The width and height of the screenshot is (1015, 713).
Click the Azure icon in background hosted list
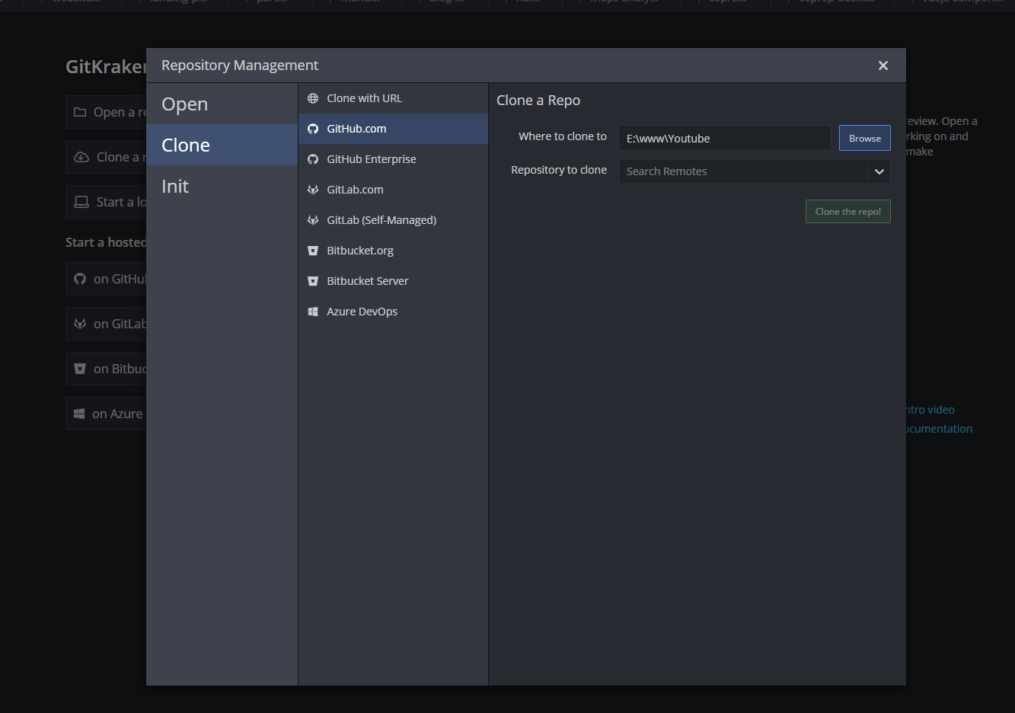coord(79,414)
